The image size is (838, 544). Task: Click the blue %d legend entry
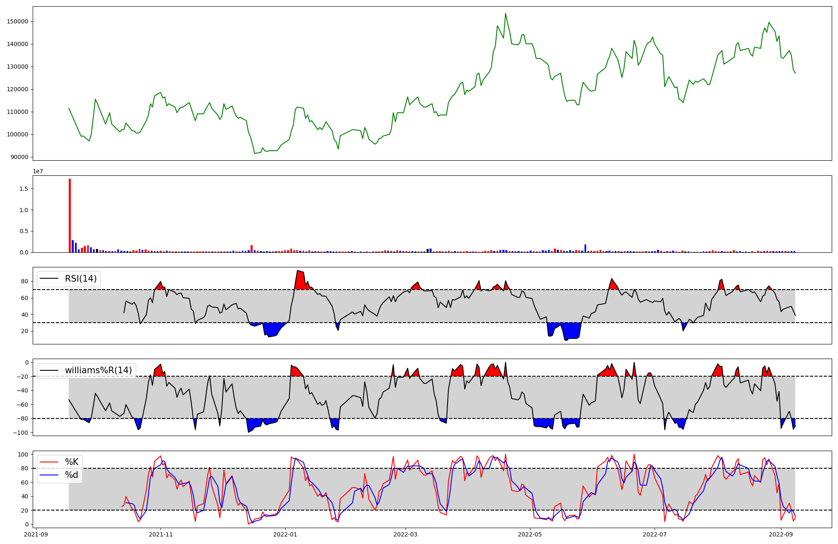click(71, 475)
